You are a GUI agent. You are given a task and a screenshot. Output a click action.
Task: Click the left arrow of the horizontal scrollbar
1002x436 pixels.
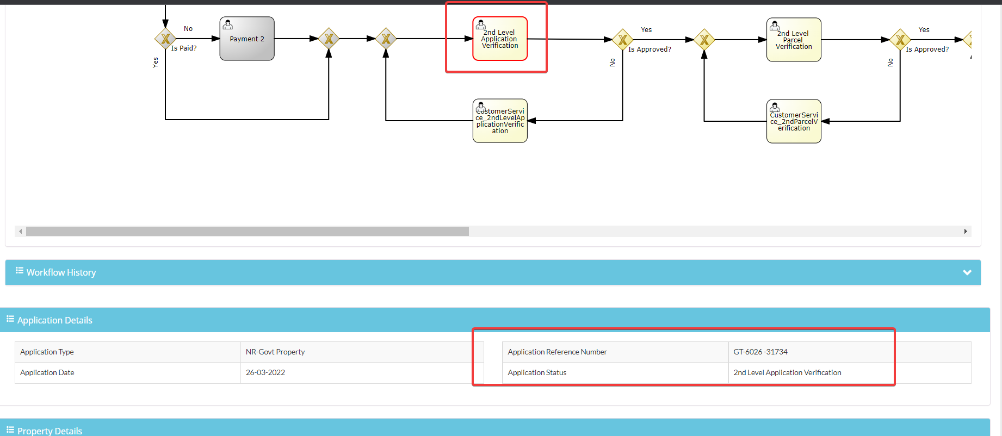tap(21, 232)
